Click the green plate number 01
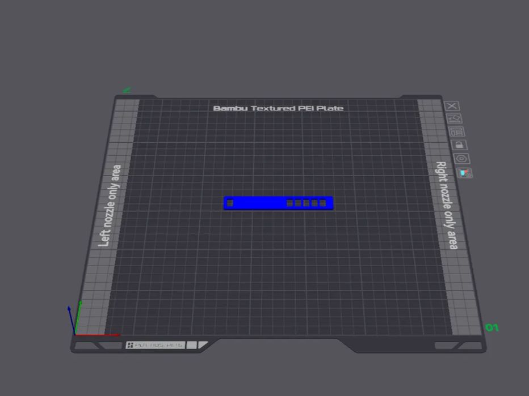This screenshot has width=529, height=396. tap(492, 327)
